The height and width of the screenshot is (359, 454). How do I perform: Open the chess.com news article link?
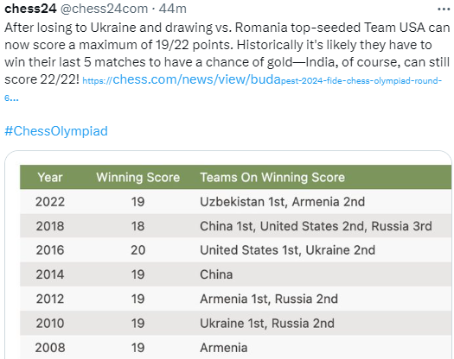pyautogui.click(x=223, y=86)
